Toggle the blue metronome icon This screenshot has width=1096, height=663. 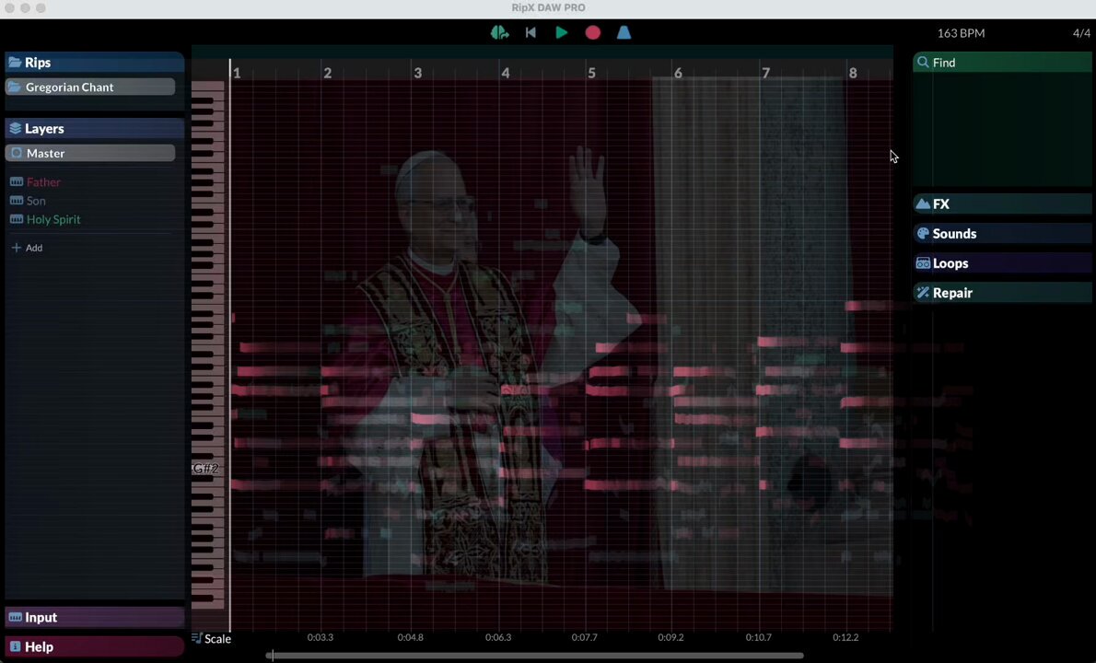pyautogui.click(x=624, y=32)
